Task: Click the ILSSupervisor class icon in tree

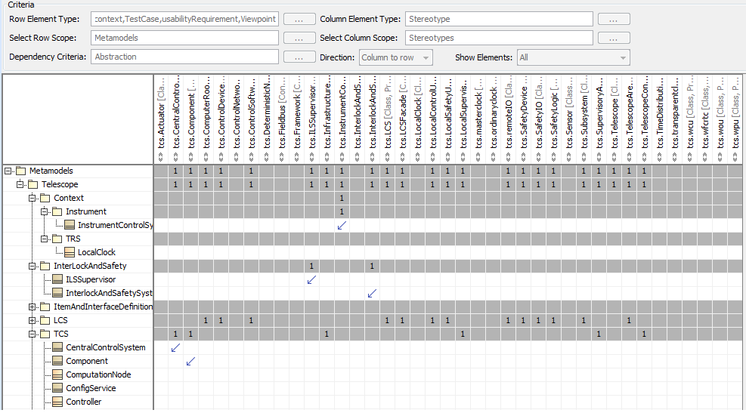Action: pos(57,279)
